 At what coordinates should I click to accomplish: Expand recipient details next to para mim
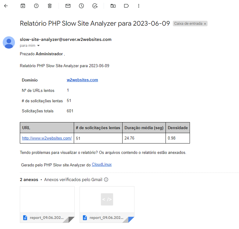pyautogui.click(x=38, y=46)
